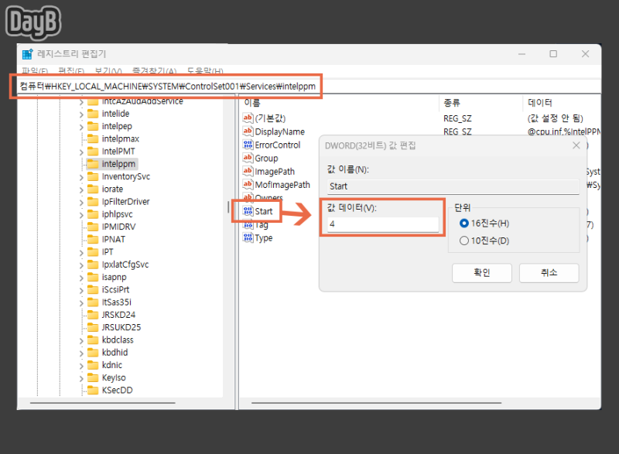Click the JRSKD24 folder icon
The width and height of the screenshot is (619, 454).
point(93,315)
